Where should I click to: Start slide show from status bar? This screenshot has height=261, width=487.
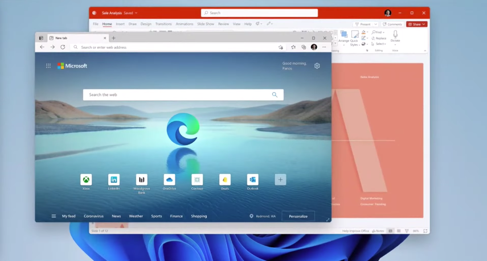point(407,231)
